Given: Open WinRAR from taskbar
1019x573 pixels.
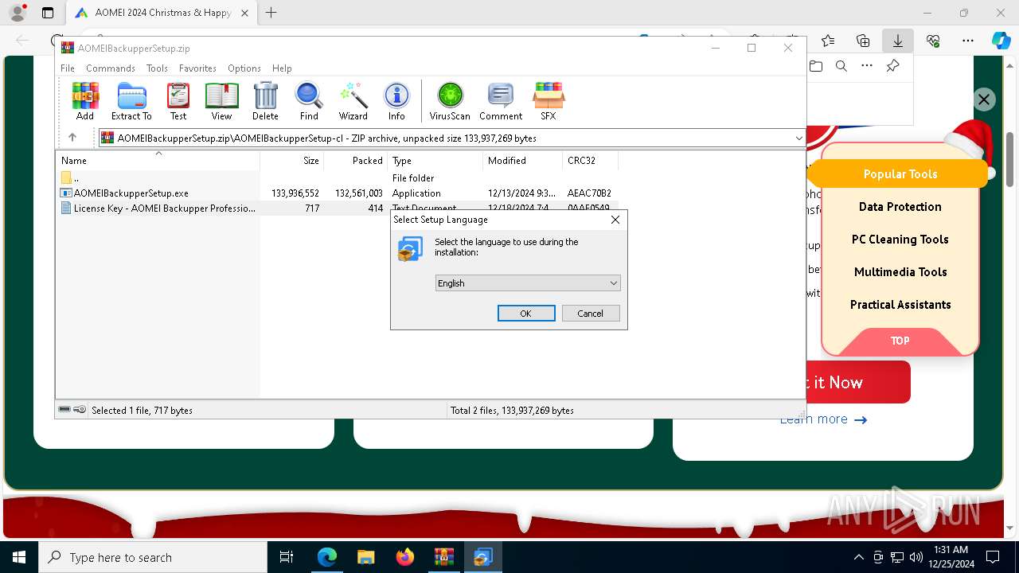Looking at the screenshot, I should [x=443, y=557].
